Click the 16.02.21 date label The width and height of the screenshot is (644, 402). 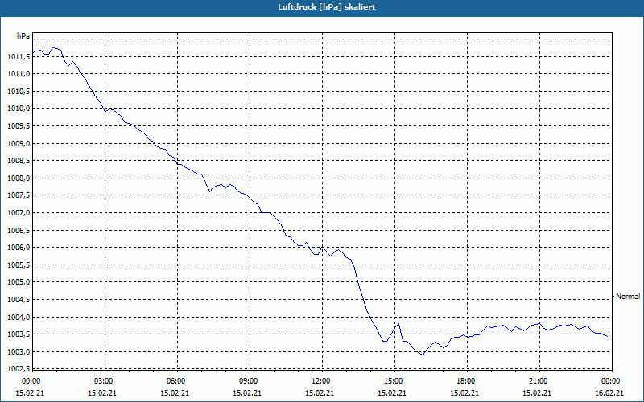(609, 393)
